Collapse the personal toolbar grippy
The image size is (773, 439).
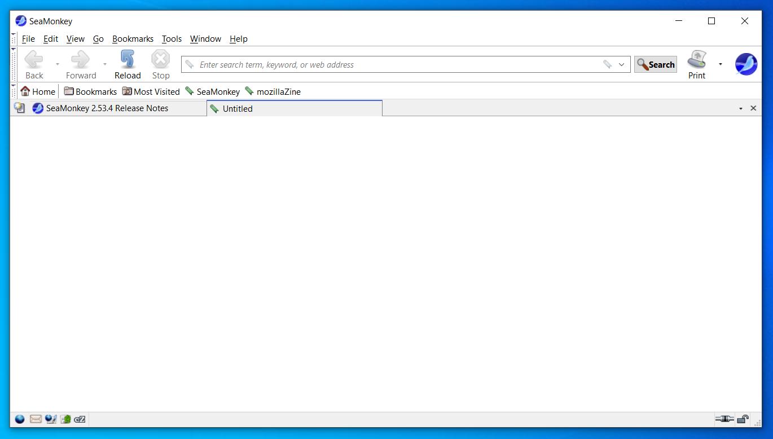click(x=14, y=91)
